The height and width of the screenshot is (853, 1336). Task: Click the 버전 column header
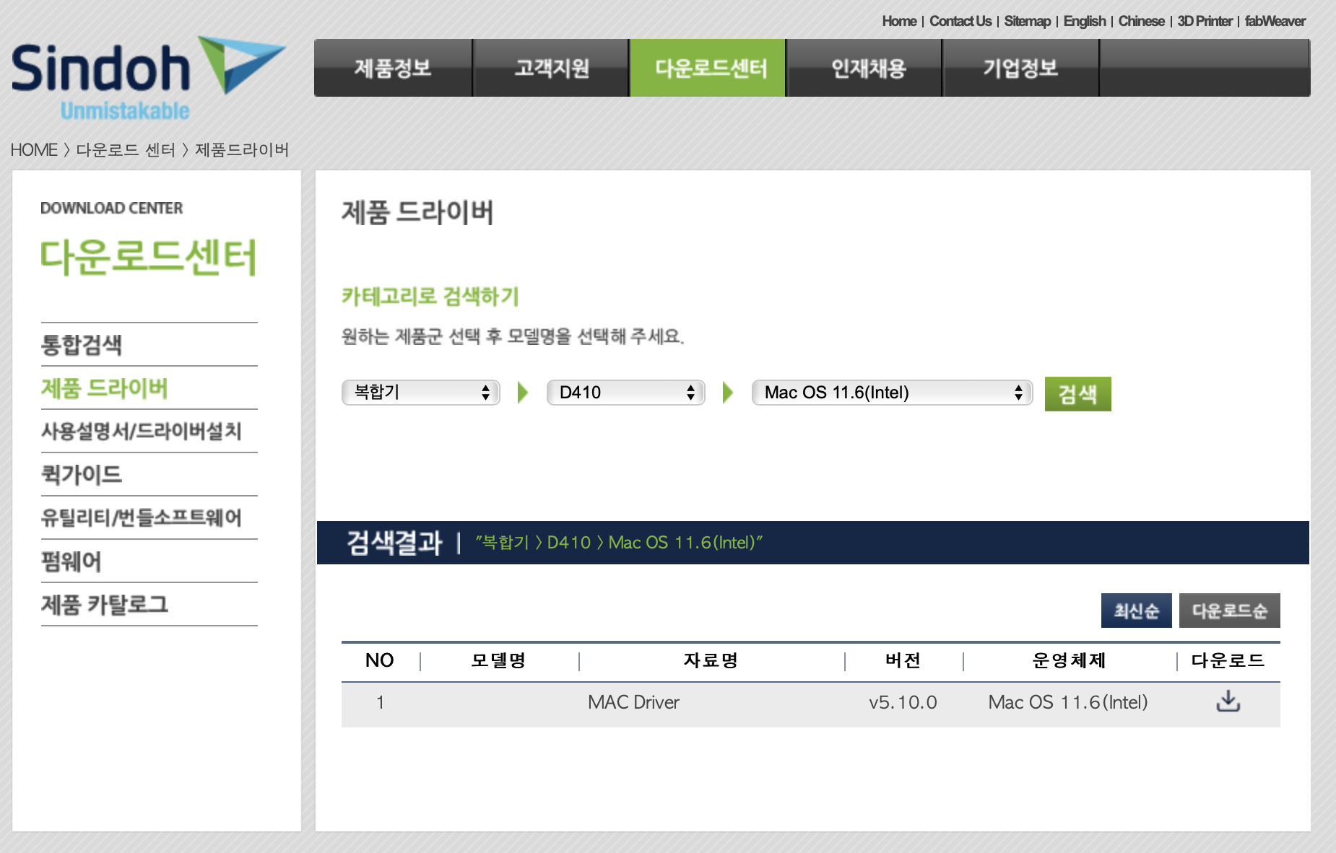(903, 660)
